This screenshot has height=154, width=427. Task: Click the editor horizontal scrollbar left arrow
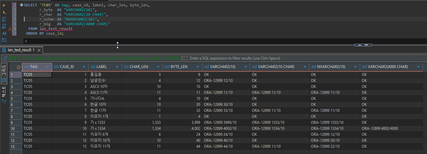(26, 41)
